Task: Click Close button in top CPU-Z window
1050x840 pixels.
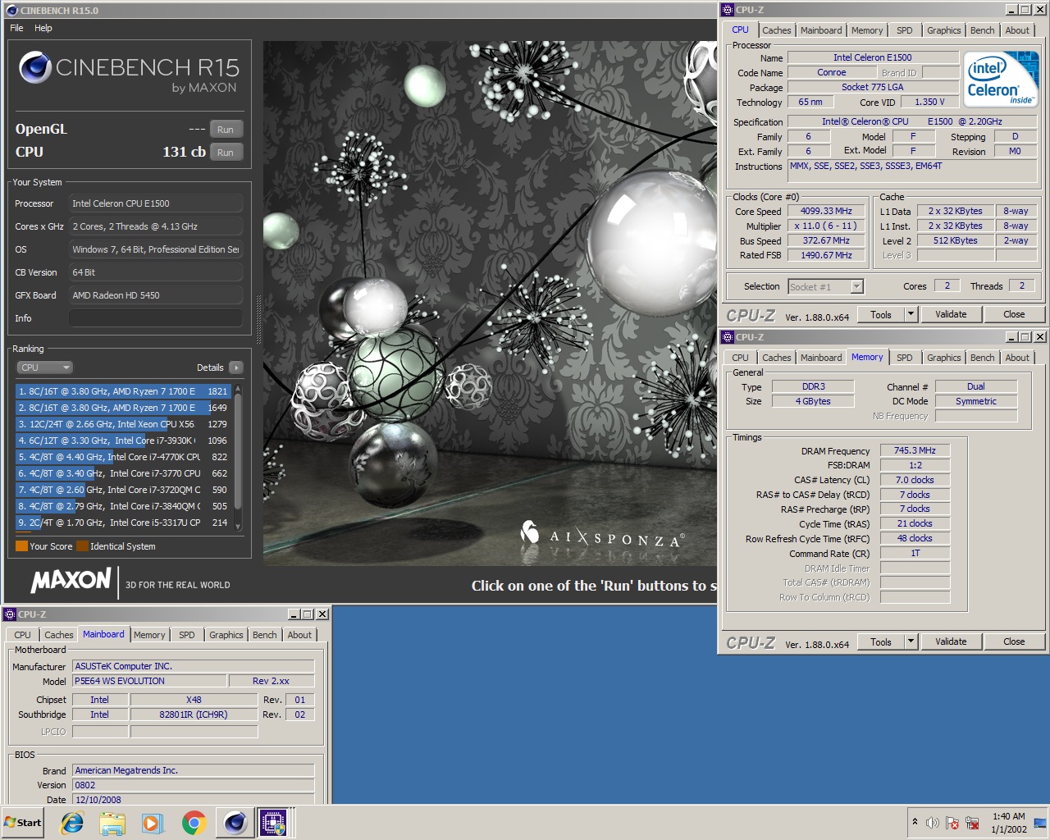Action: (1014, 314)
